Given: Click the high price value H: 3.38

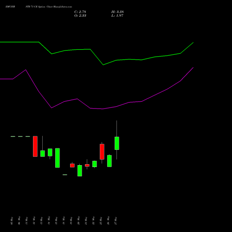Looking at the screenshot, I should (117, 12).
